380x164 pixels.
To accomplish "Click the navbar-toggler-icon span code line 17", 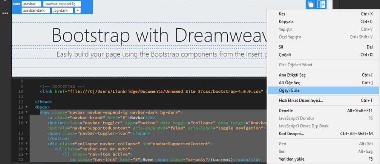I will [99, 133].
